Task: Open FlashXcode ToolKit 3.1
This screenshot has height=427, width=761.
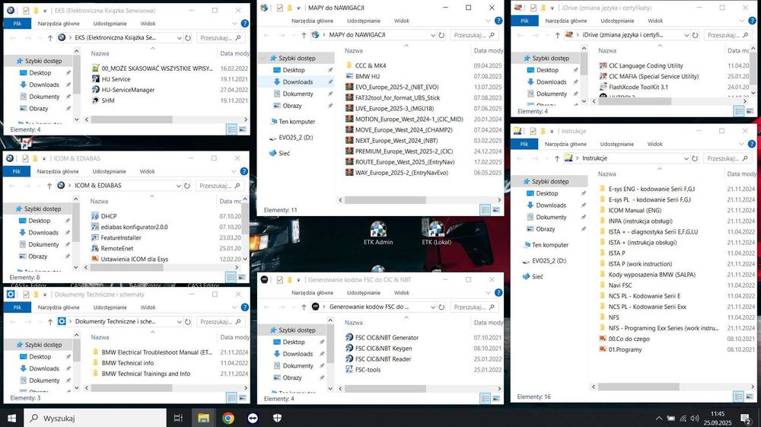Action: click(638, 87)
